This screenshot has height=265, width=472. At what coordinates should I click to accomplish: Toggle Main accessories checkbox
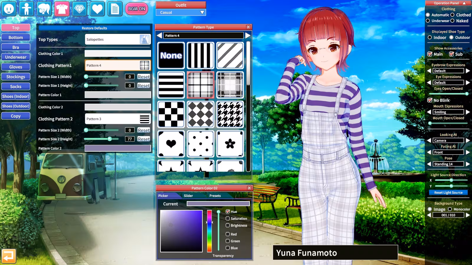pos(430,54)
